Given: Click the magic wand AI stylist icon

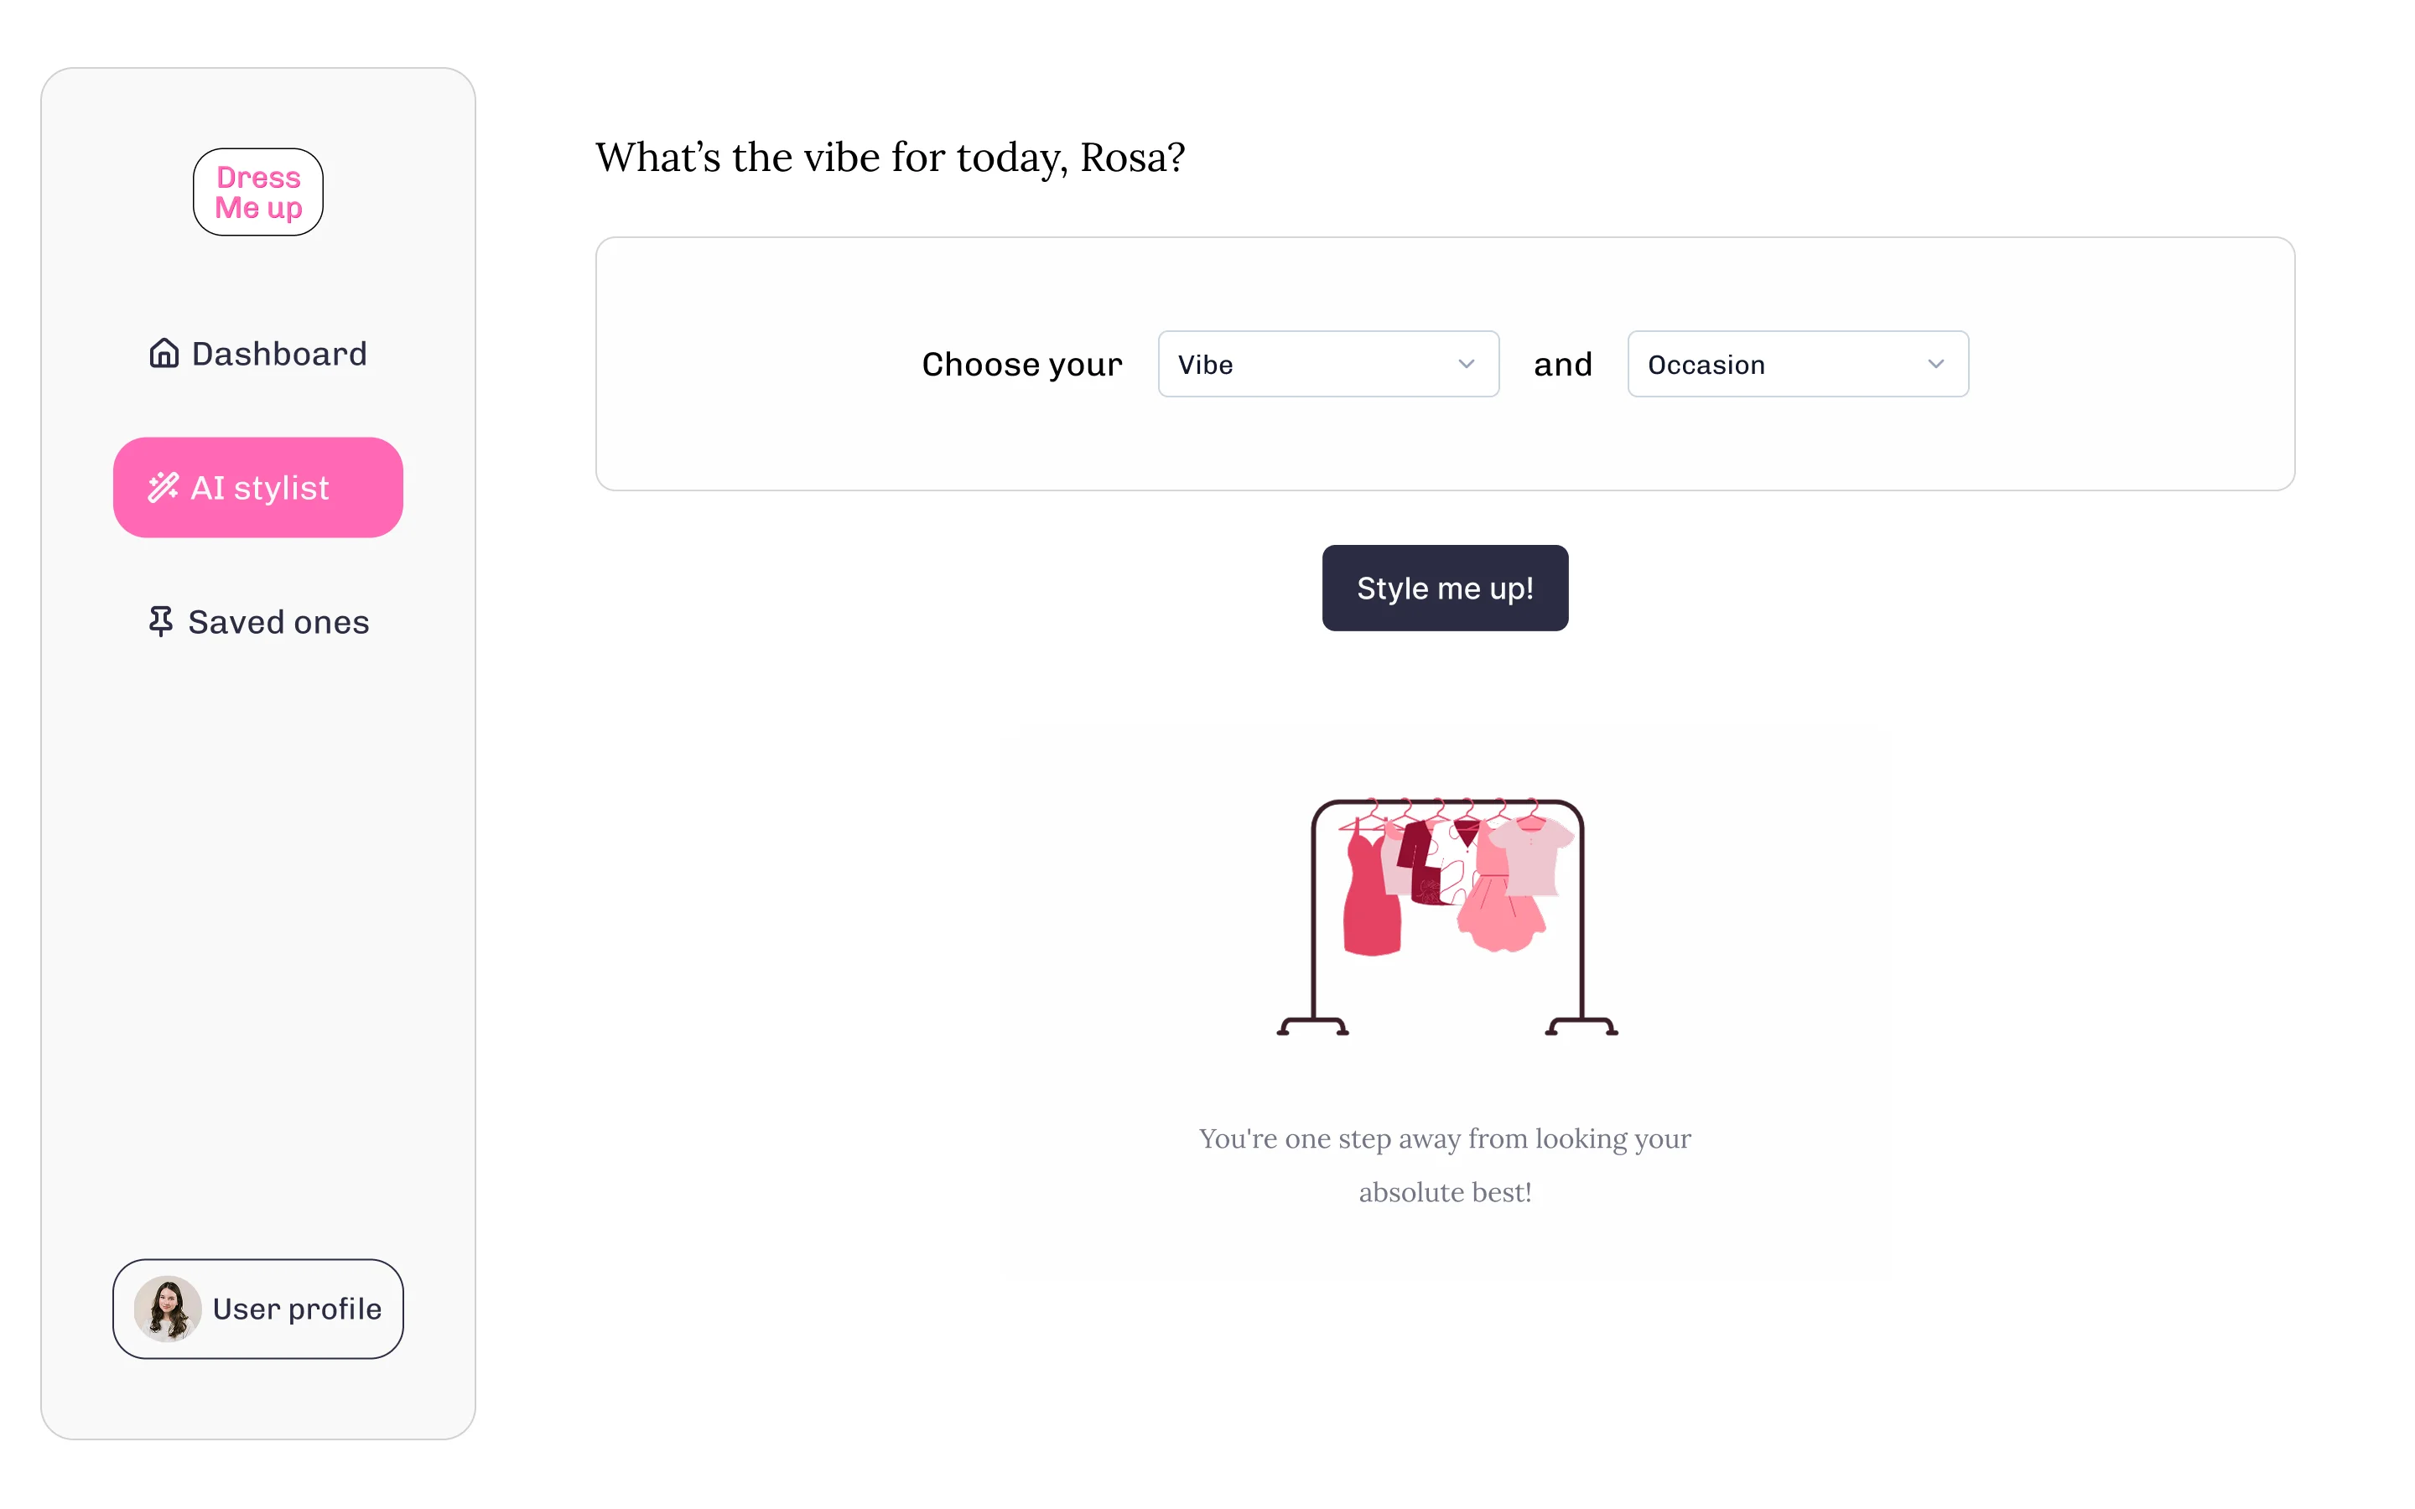Looking at the screenshot, I should click(x=164, y=487).
